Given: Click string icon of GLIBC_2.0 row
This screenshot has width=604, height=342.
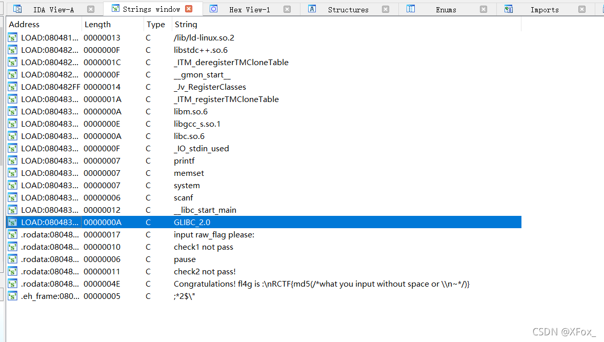Looking at the screenshot, I should (13, 223).
